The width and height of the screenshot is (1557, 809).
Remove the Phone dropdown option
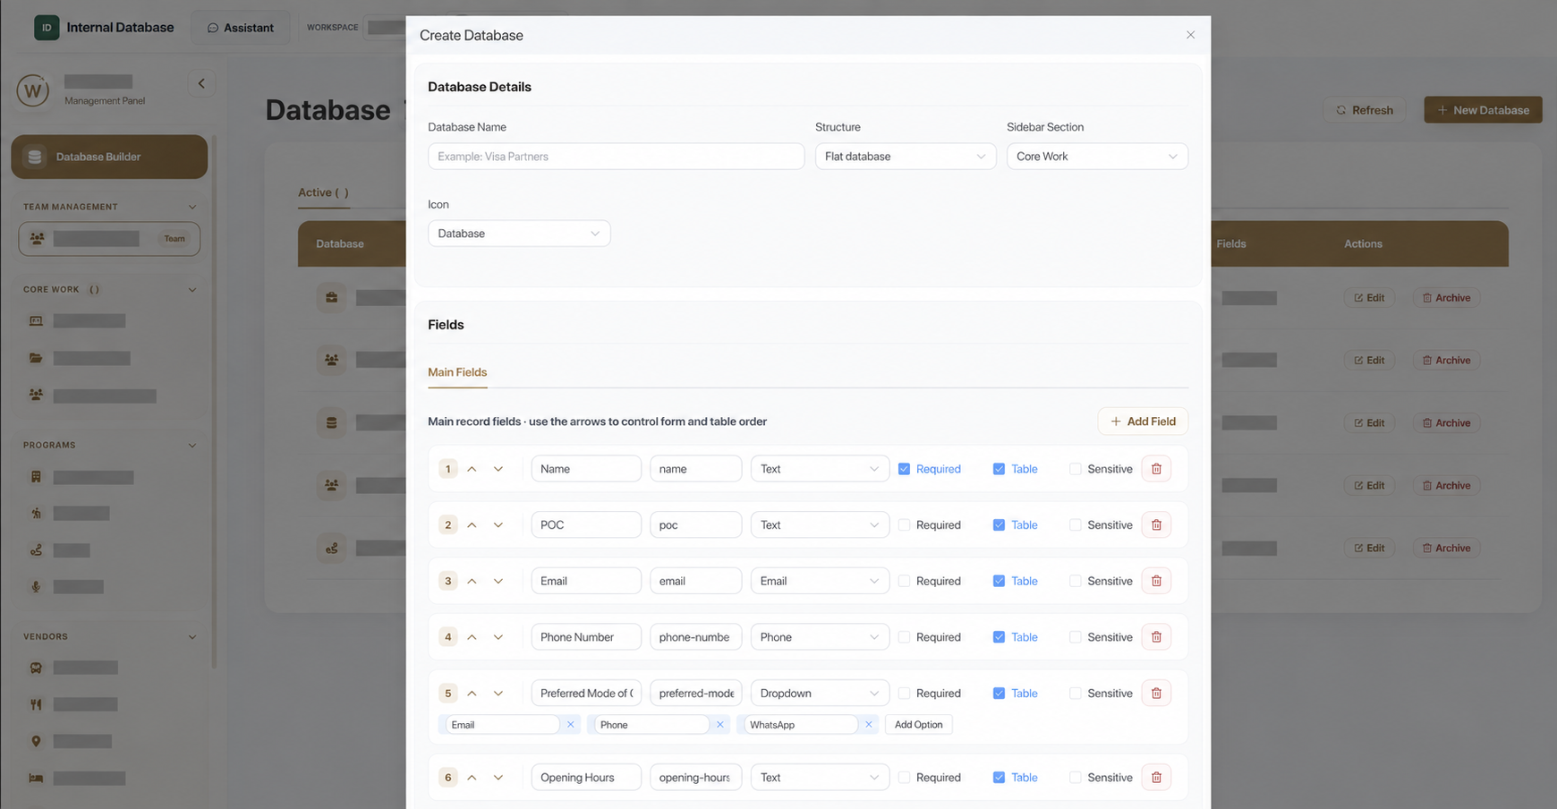click(719, 725)
